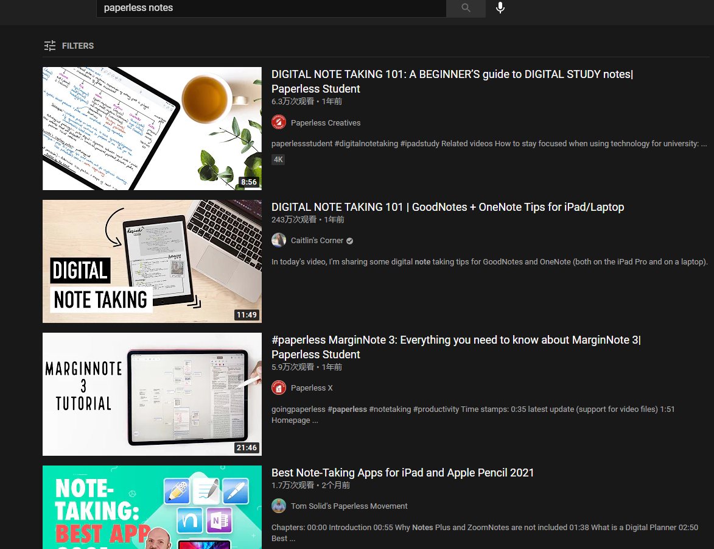This screenshot has height=549, width=714.
Task: Click the verified badge beside Caitlin's Corner
Action: pos(349,241)
